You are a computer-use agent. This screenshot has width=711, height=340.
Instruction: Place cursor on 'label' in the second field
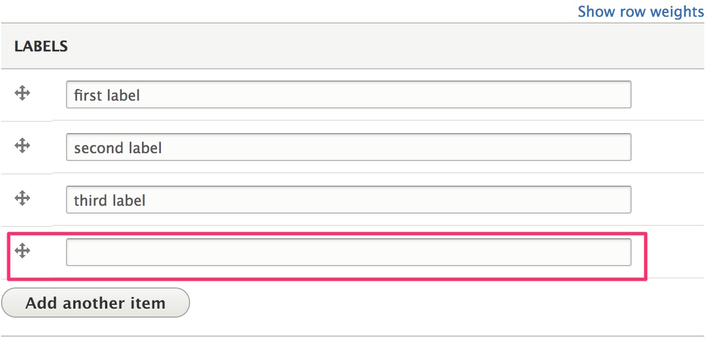145,148
